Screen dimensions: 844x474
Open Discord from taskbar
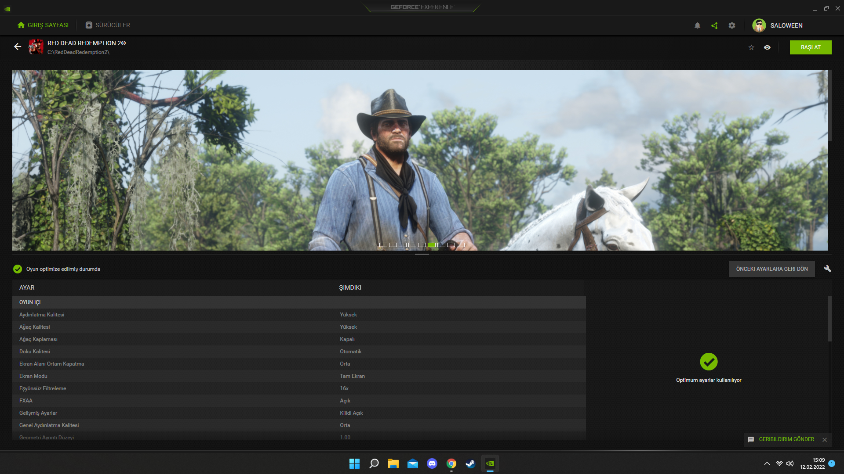click(432, 463)
